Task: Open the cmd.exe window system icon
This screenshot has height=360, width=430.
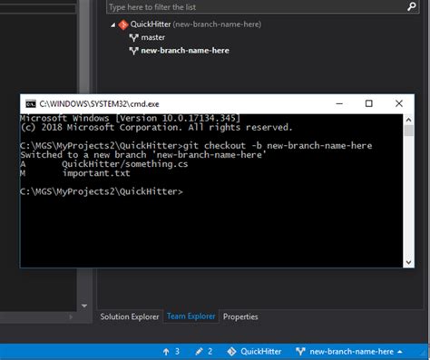Action: (31, 103)
